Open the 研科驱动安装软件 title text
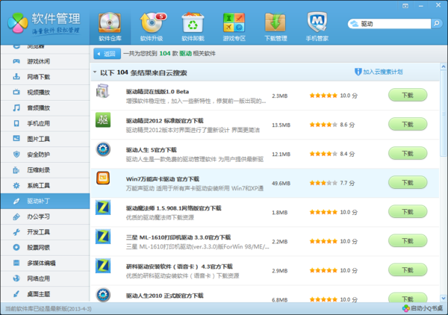This screenshot has height=315, width=448. pos(179,266)
